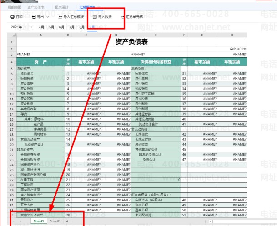This screenshot has height=226, width=277.
Task: Select the 7月 month tab
Action: [72, 27]
